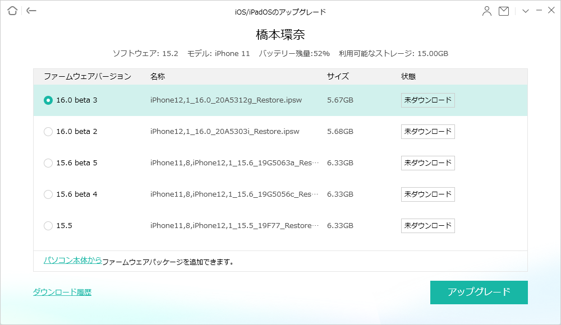Image resolution: width=561 pixels, height=325 pixels.
Task: Select the 15.6 beta 4 firmware radio button
Action: (x=48, y=194)
